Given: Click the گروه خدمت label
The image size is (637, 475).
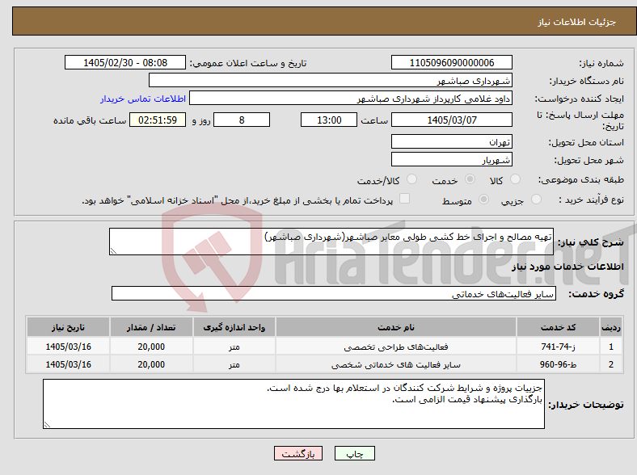Looking at the screenshot, I should pos(596,293).
